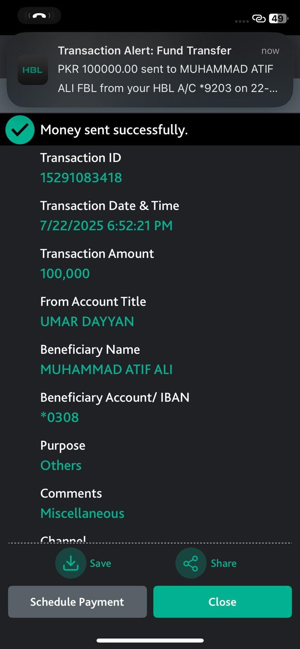Tap the from account title UMAR DAYYAN
Image resolution: width=300 pixels, height=649 pixels.
click(87, 322)
